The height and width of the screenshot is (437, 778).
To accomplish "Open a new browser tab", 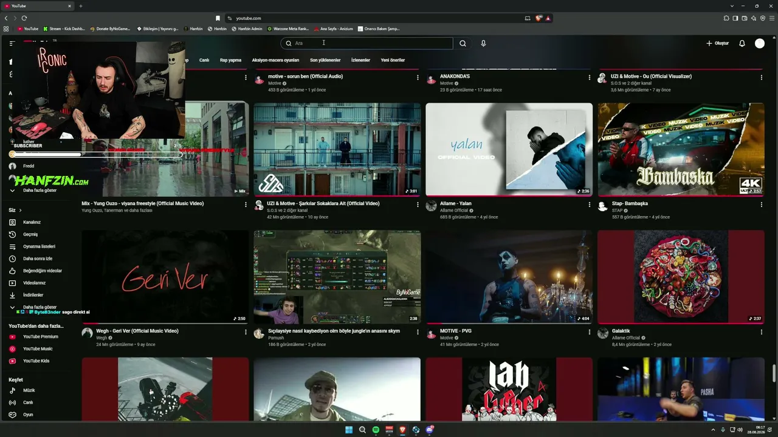I will [80, 6].
